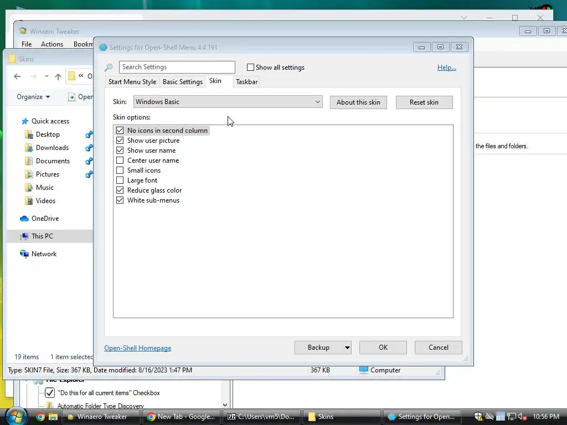
Task: Open the Backup button dropdown arrow
Action: (347, 348)
